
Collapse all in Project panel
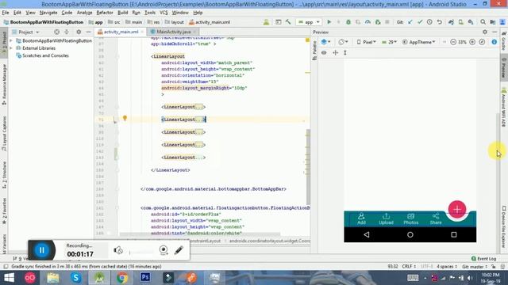[67, 32]
